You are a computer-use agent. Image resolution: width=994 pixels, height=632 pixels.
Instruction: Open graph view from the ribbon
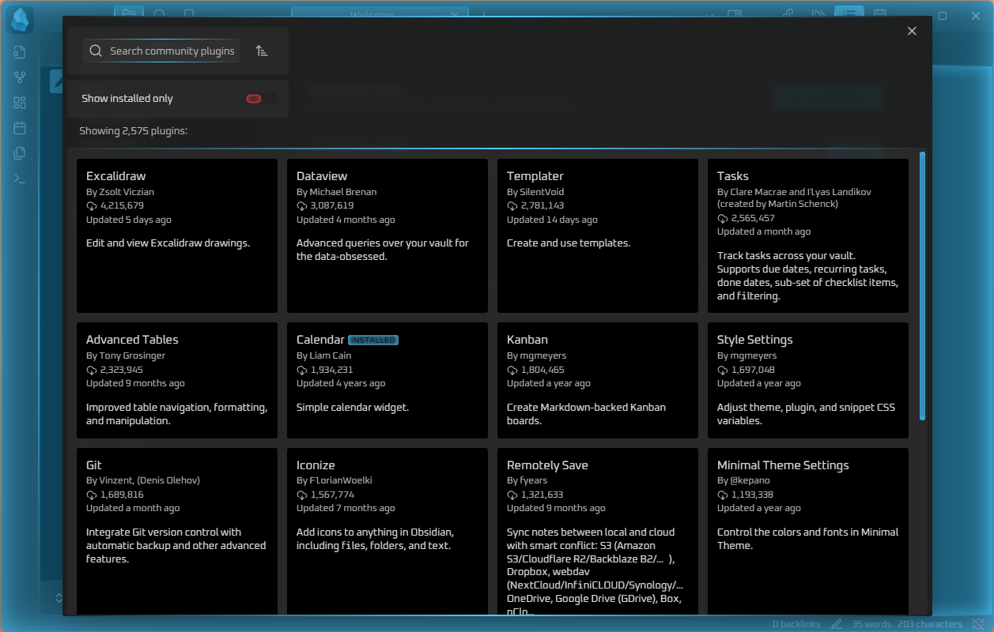(x=20, y=77)
